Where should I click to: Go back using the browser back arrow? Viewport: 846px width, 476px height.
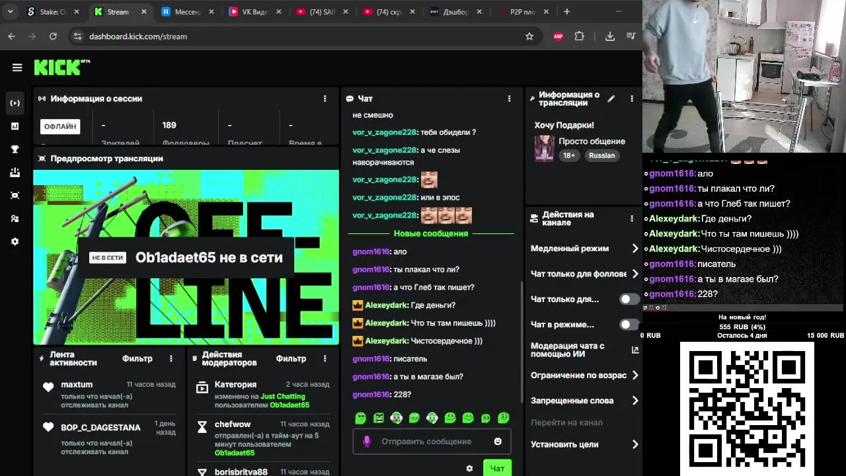(x=12, y=36)
